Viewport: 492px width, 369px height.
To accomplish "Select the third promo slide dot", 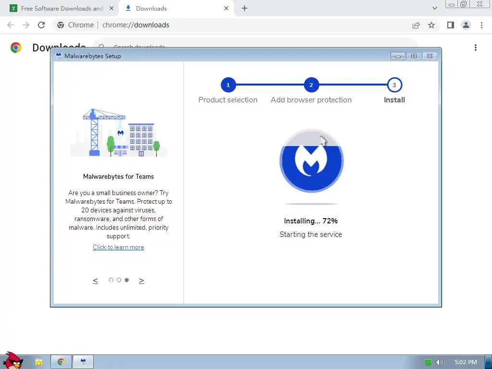I will tap(127, 280).
